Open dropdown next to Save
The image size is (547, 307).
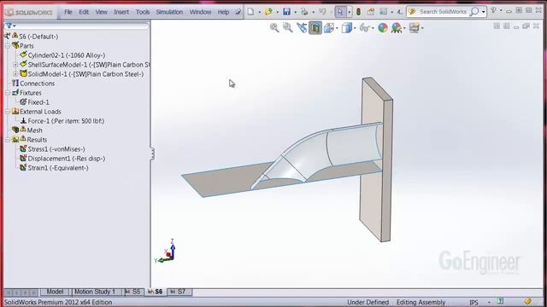coord(295,12)
